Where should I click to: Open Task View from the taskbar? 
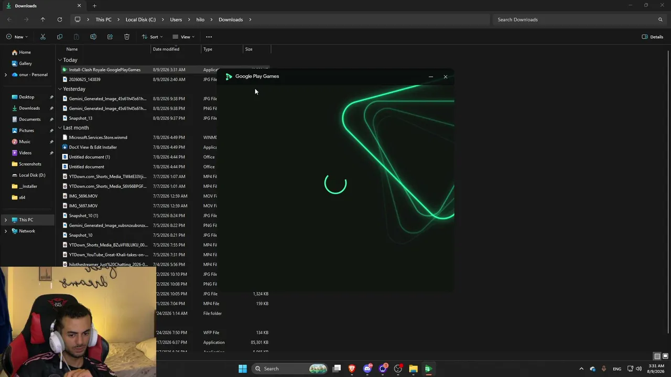click(337, 369)
